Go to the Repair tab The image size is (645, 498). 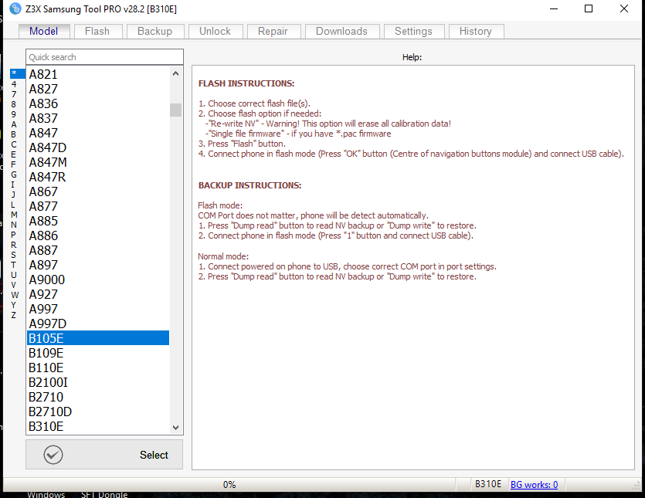click(x=273, y=31)
